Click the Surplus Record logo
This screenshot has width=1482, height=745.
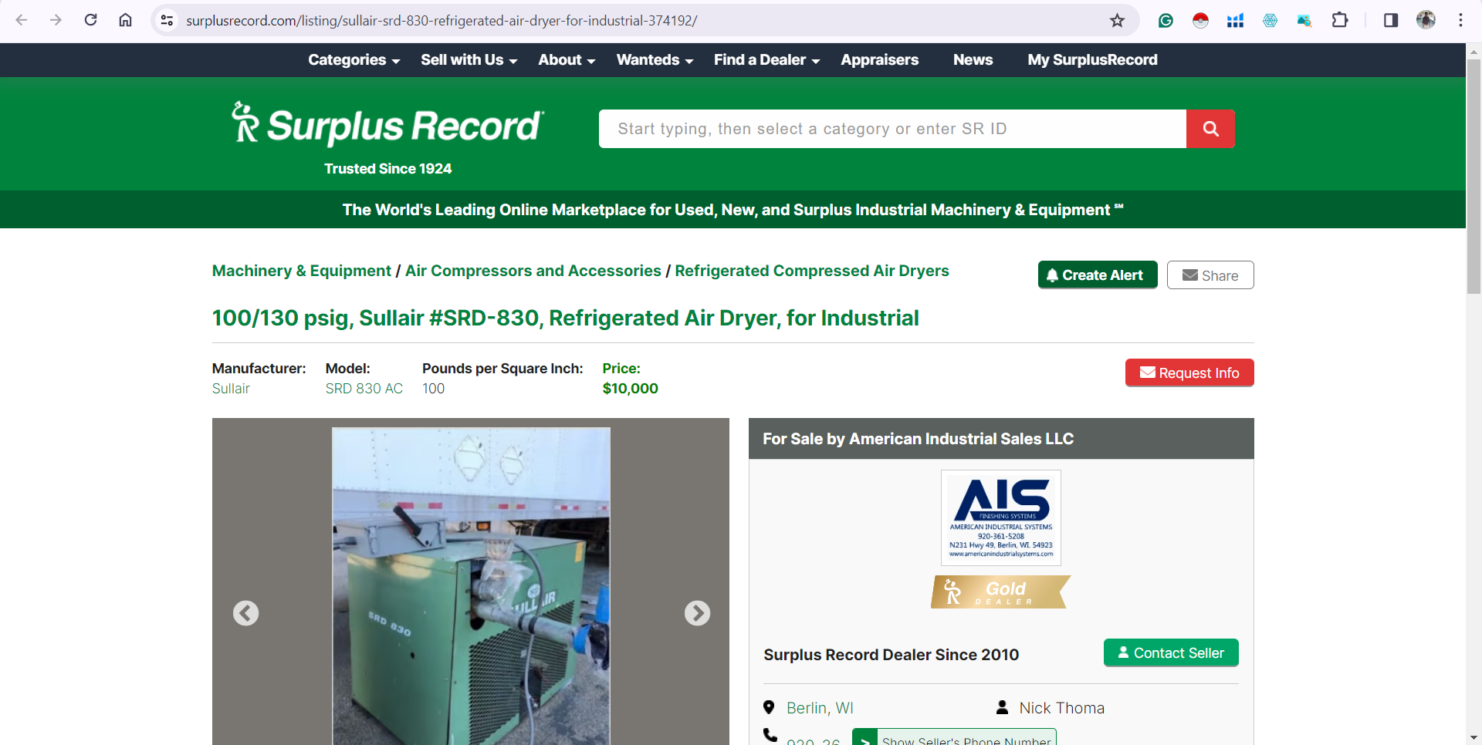tap(387, 125)
